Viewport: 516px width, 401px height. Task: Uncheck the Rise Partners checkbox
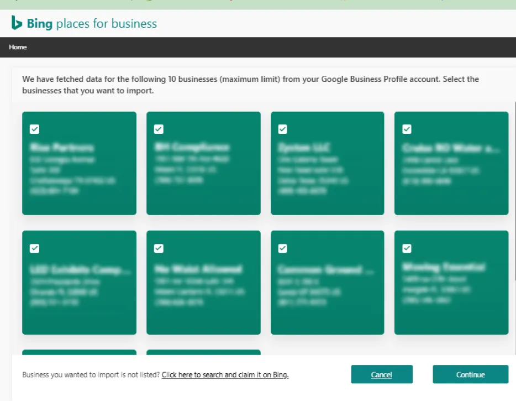point(34,129)
